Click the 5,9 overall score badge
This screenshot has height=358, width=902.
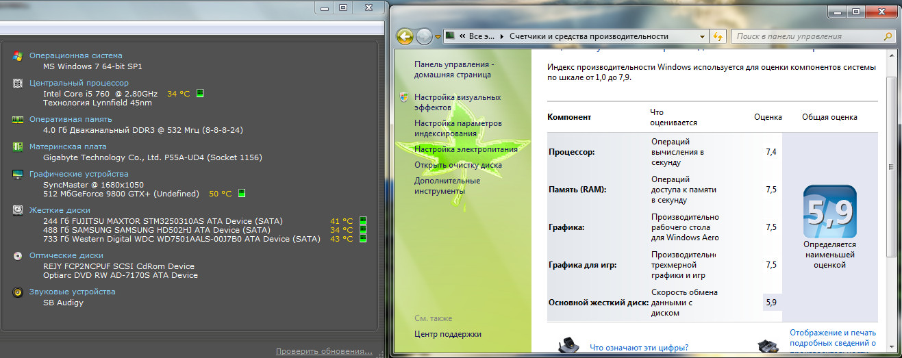coord(829,212)
